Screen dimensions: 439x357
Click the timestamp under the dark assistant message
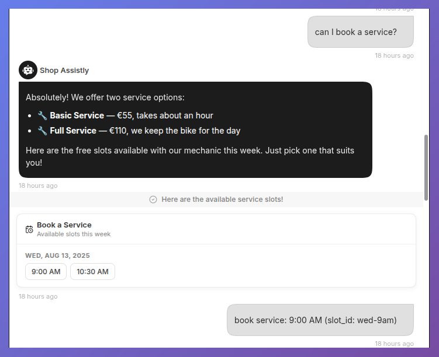click(x=38, y=185)
